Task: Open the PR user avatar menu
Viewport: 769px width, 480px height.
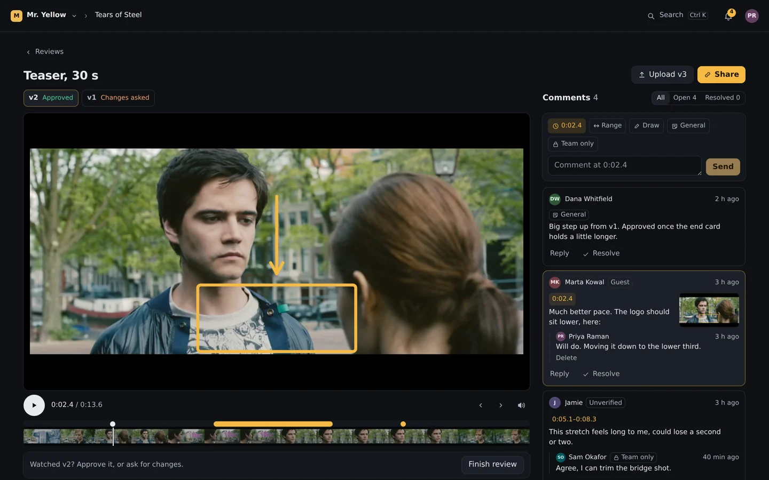Action: [752, 15]
